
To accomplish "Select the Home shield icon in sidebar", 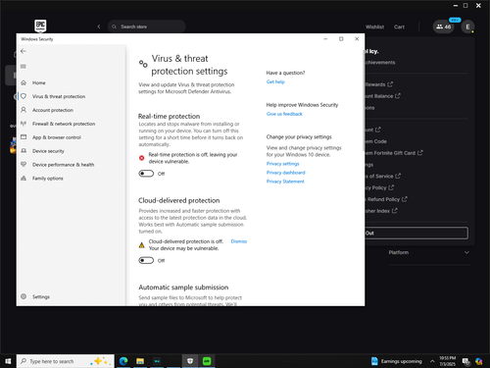I will [24, 82].
